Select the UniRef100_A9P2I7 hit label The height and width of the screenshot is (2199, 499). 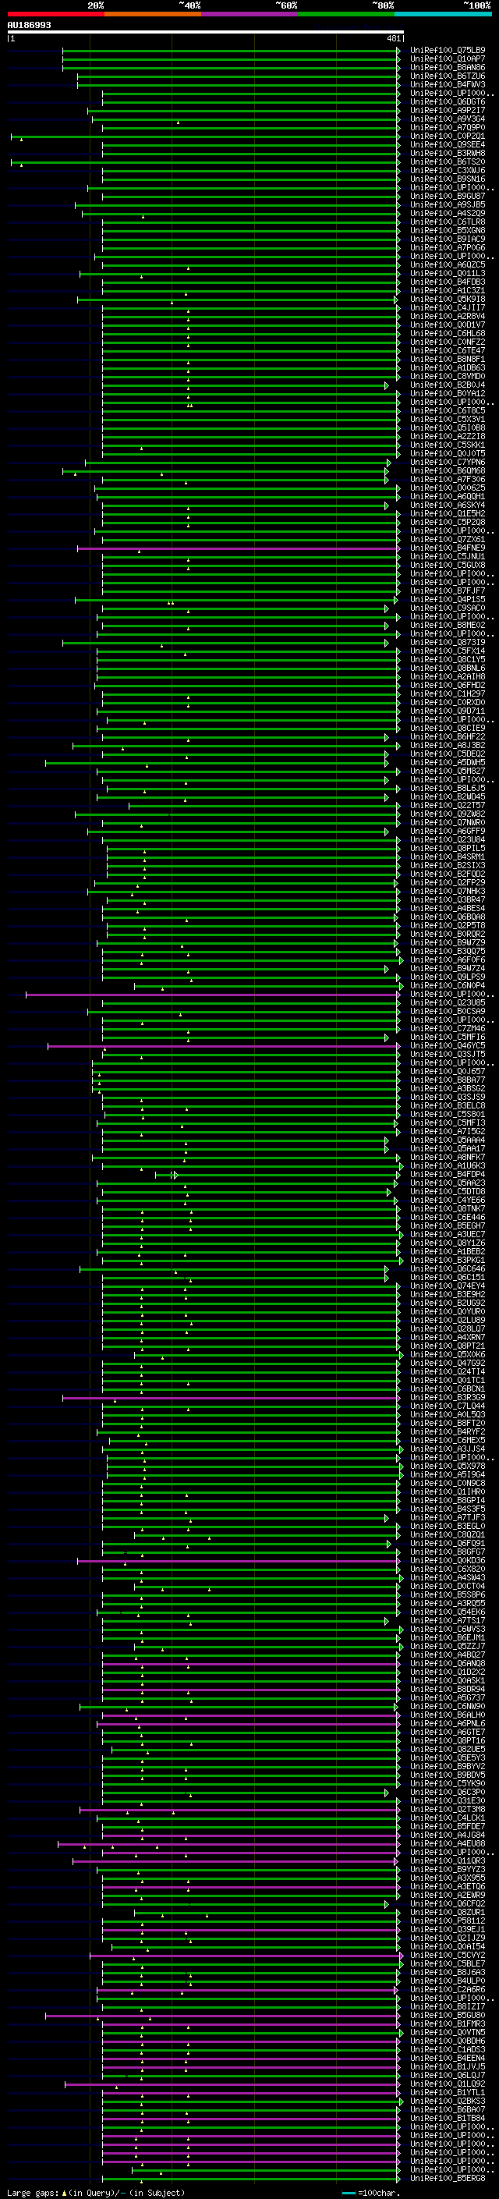point(448,110)
